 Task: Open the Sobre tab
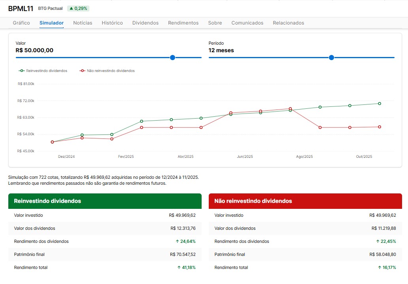(215, 23)
